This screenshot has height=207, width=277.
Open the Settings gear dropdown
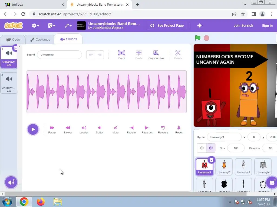pyautogui.click(x=35, y=26)
